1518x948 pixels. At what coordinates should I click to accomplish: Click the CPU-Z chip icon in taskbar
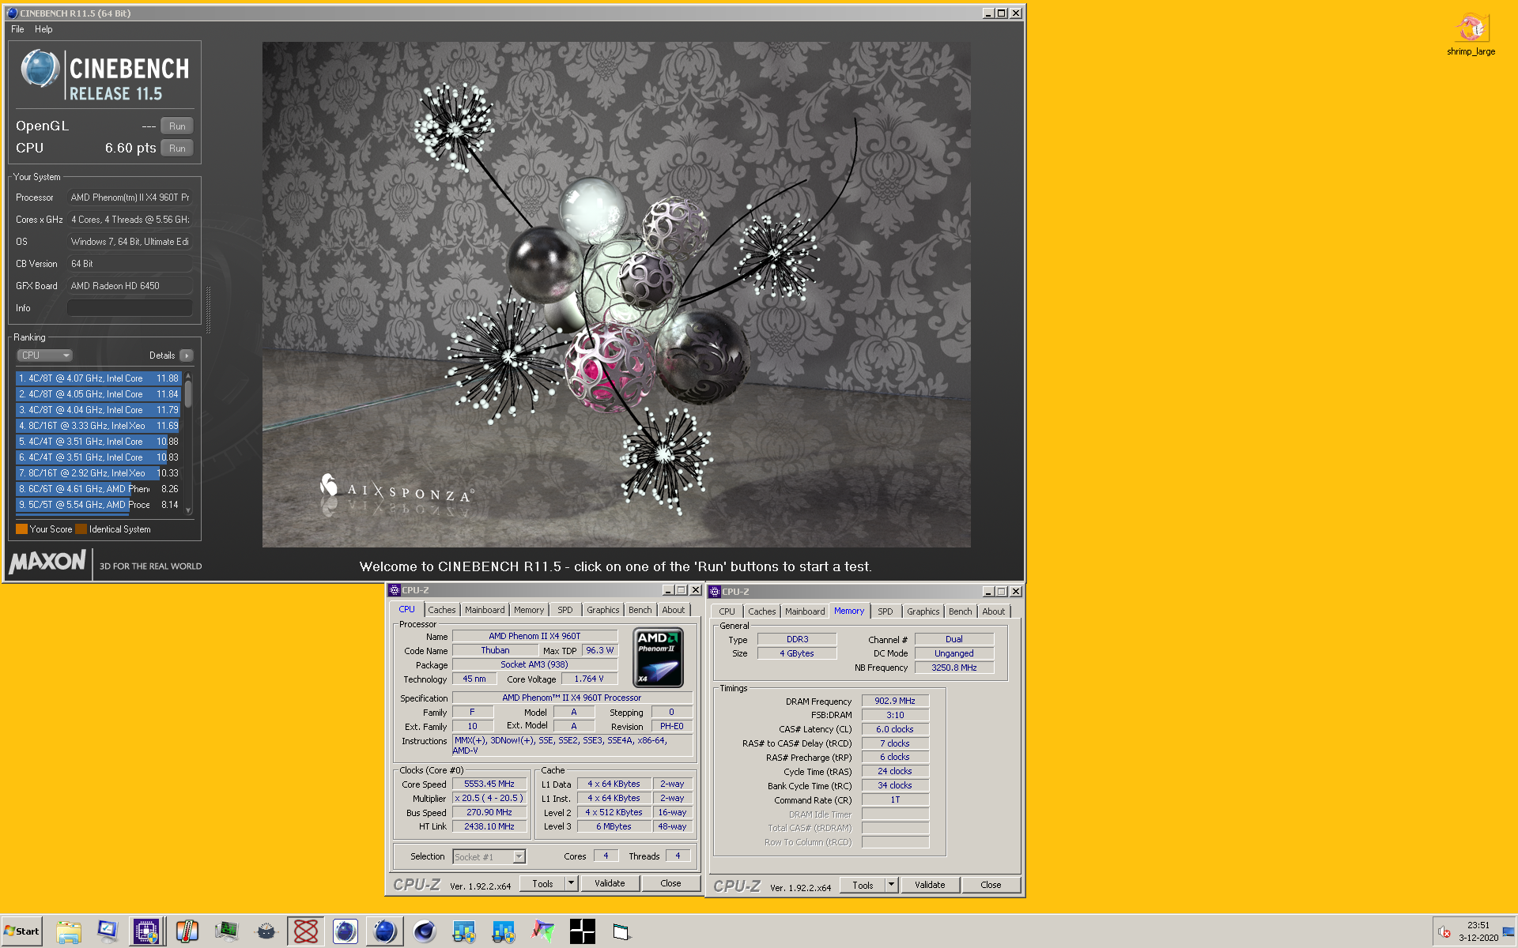coord(146,931)
